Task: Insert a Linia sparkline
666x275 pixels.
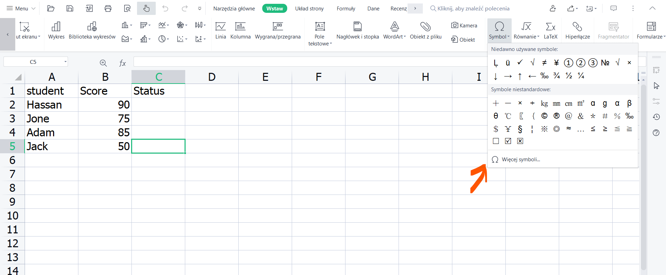Action: (221, 30)
